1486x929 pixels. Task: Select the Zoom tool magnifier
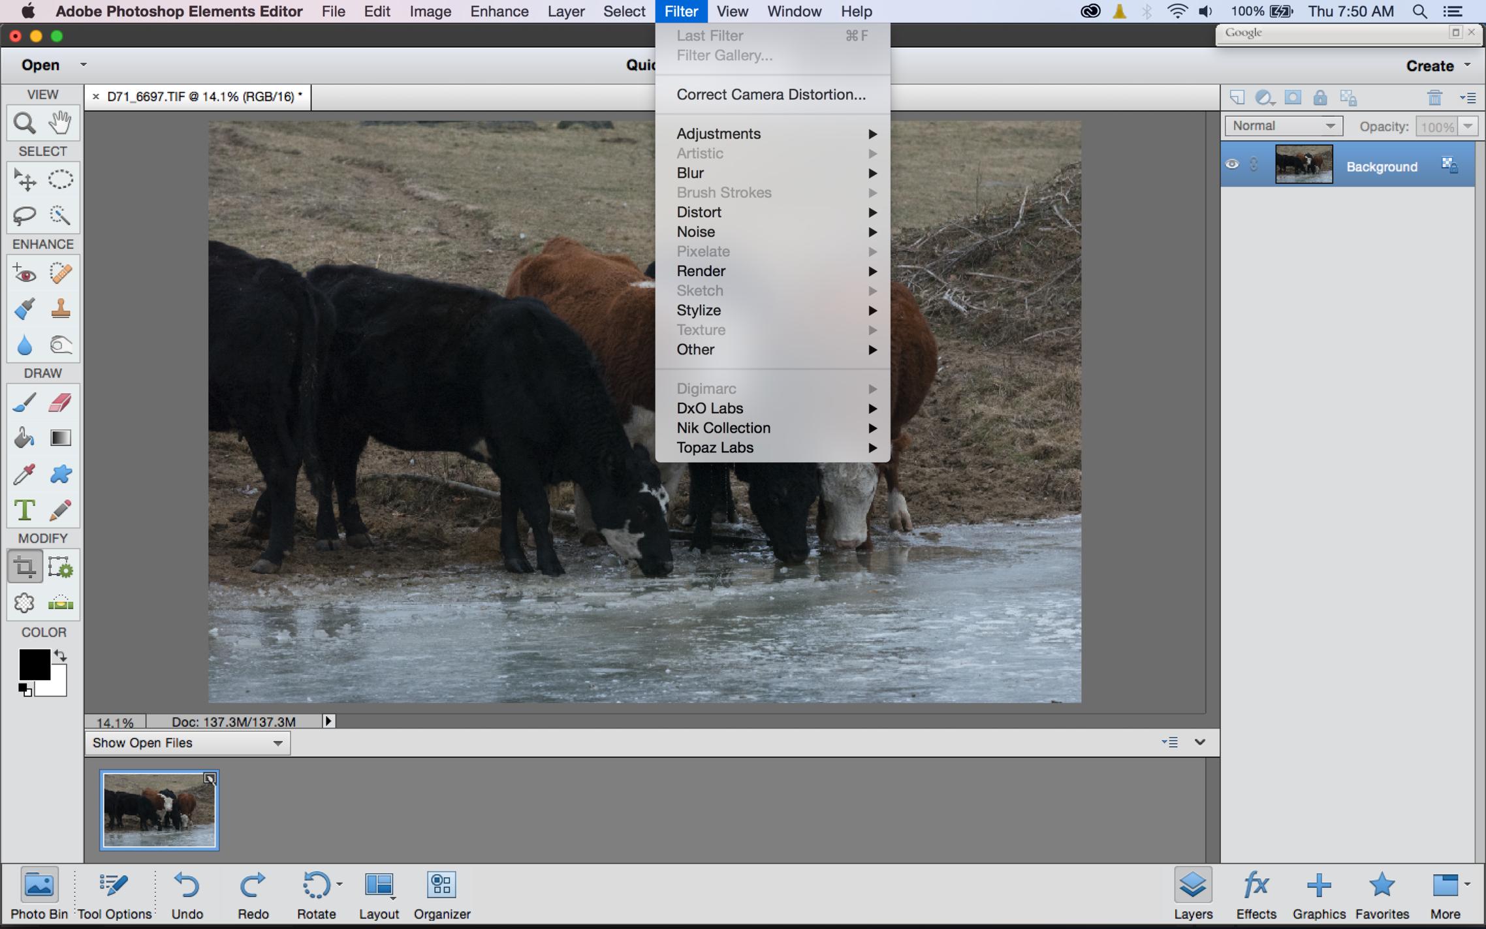[24, 122]
